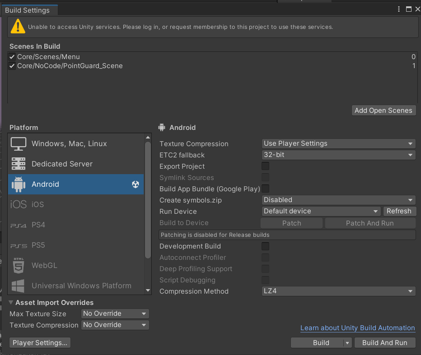Click the Build Settings tab
This screenshot has height=355, width=421.
point(27,10)
